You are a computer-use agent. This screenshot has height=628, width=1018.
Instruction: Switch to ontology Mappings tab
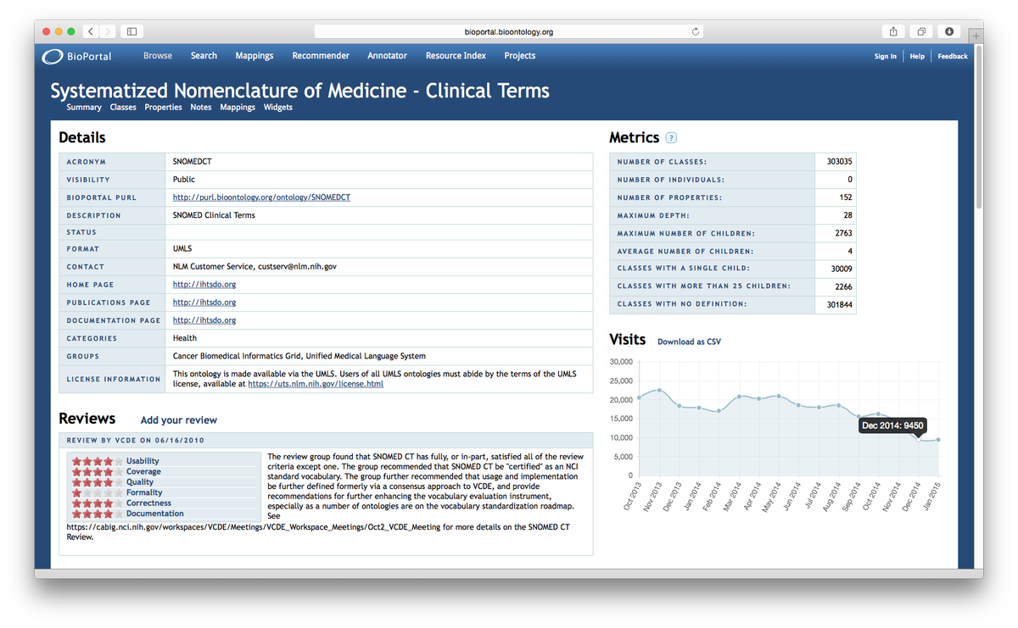pyautogui.click(x=238, y=108)
